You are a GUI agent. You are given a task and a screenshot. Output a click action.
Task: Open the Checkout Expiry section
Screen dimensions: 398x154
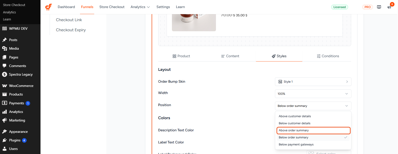(71, 30)
